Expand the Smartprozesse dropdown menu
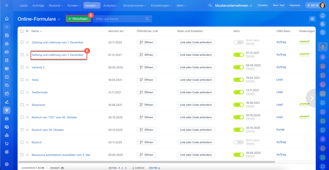Screen dimensions: 329x170 135,5
